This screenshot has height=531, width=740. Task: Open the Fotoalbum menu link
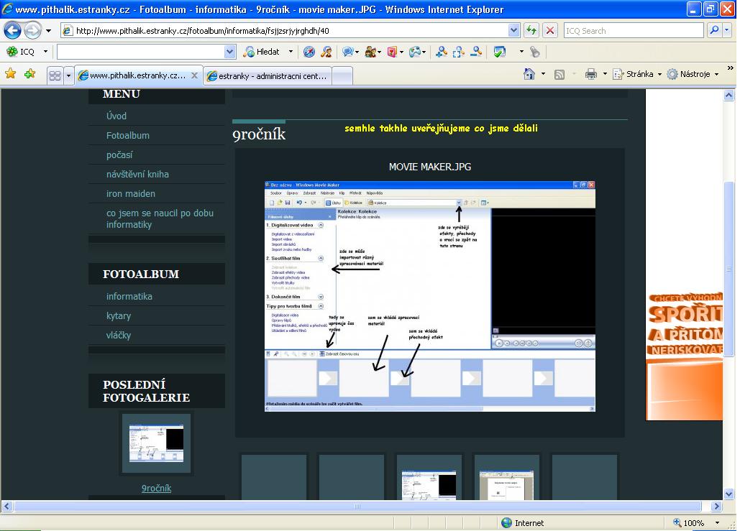point(128,135)
